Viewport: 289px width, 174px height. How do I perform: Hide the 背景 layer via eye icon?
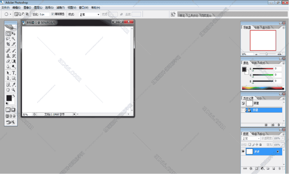tap(243, 151)
